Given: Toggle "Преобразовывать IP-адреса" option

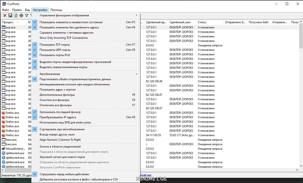Looking at the screenshot, I should 86,117.
